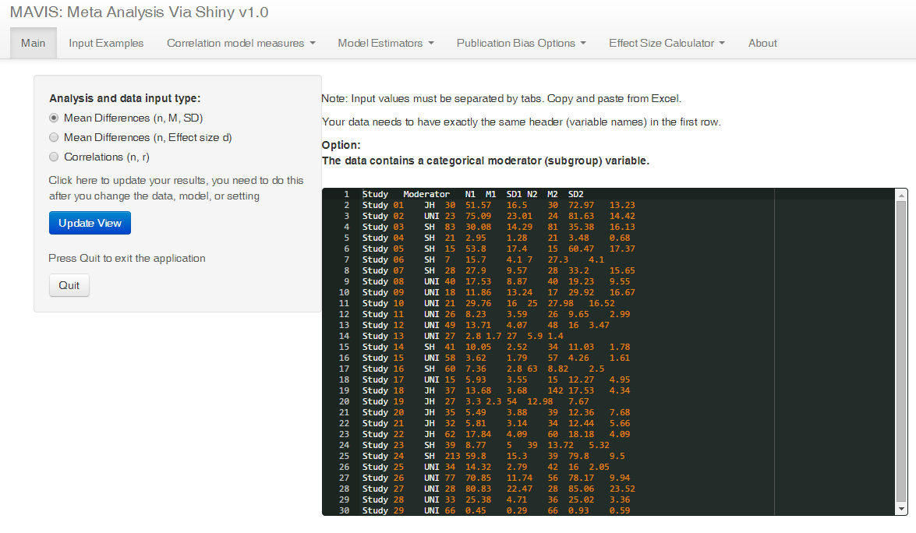Expand Model Estimators dropdown menu
Screen dimensions: 916x533
point(386,43)
